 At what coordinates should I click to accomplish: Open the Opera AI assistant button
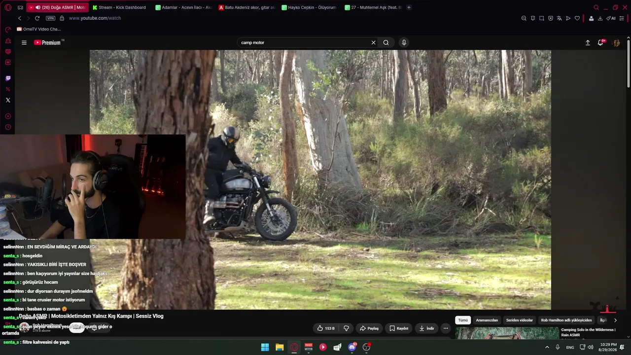tap(611, 18)
